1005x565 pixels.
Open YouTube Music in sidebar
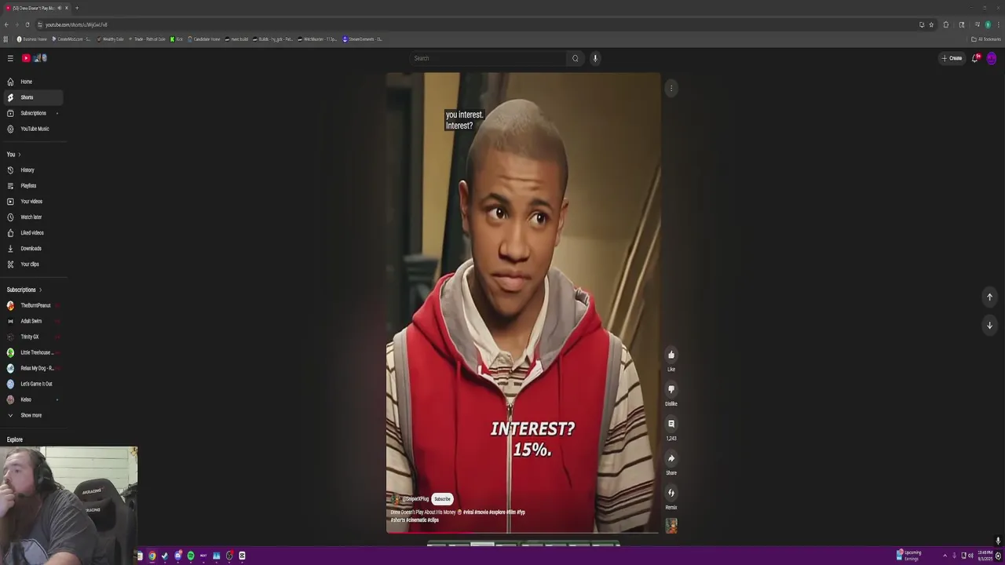coord(31,129)
